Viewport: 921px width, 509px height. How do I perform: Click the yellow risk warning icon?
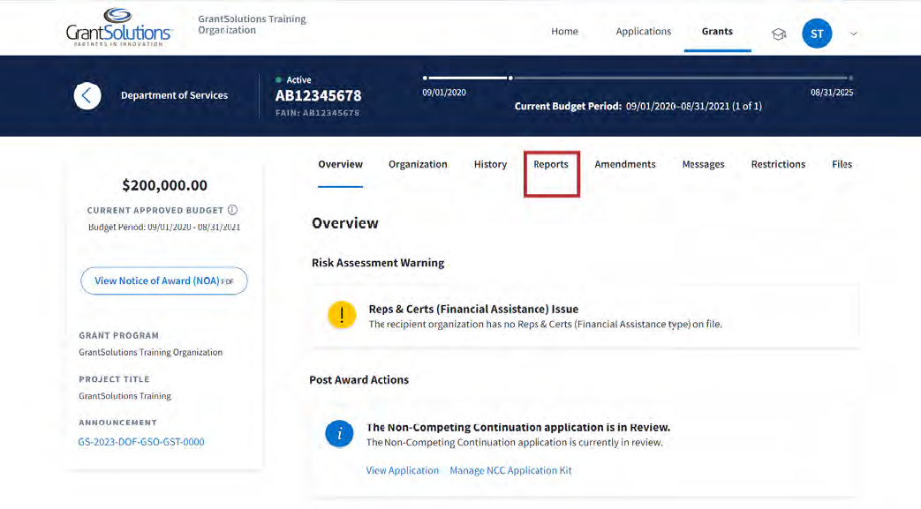(342, 316)
